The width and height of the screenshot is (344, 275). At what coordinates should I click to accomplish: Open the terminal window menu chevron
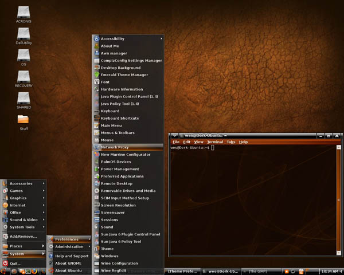point(174,136)
